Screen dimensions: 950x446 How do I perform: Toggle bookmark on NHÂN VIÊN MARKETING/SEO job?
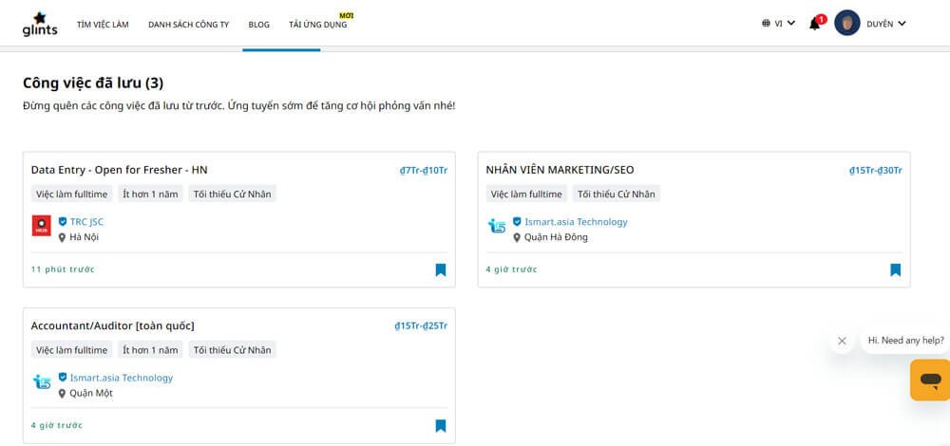click(895, 269)
